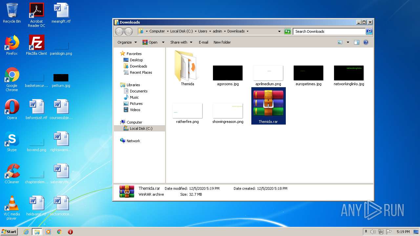Toggle the preview pane button
The image size is (420, 236).
coord(357,42)
